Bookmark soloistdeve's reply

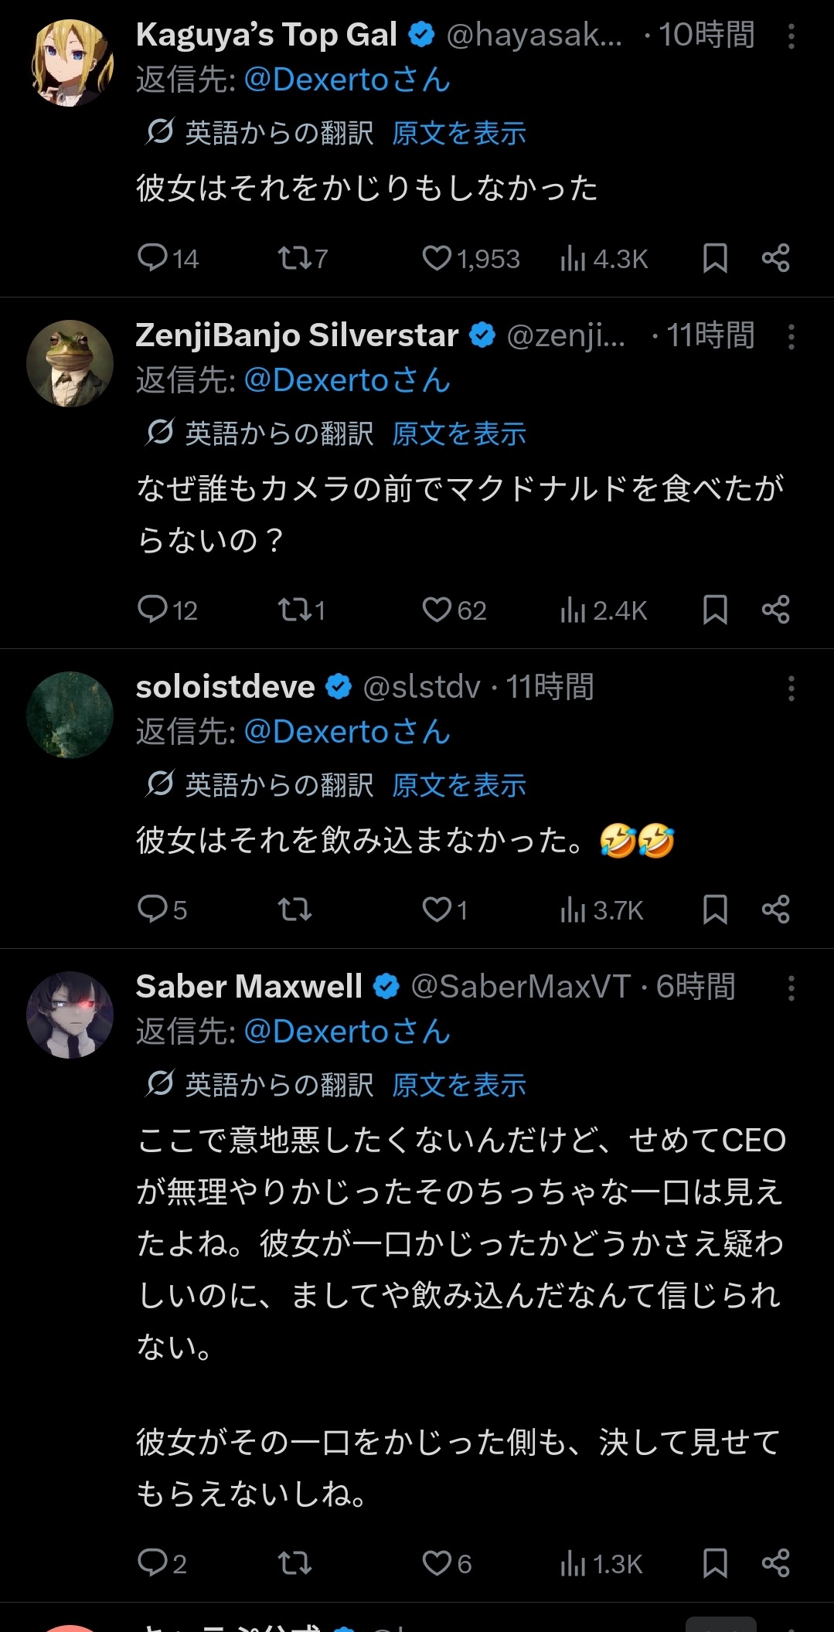(715, 910)
